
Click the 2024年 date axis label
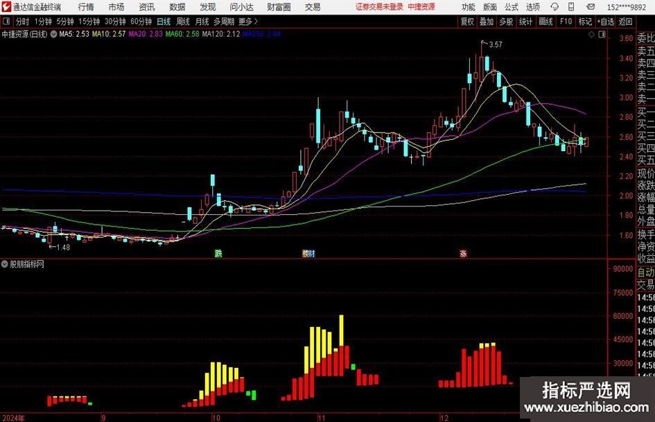(x=13, y=418)
